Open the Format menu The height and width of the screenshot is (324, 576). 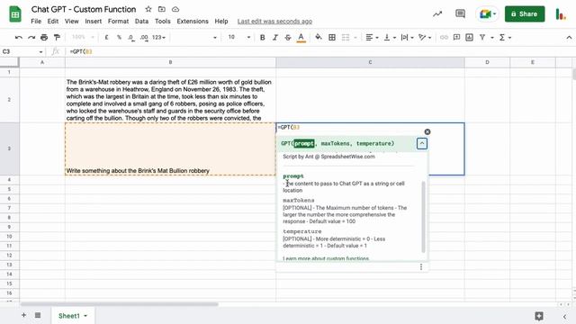coord(118,22)
